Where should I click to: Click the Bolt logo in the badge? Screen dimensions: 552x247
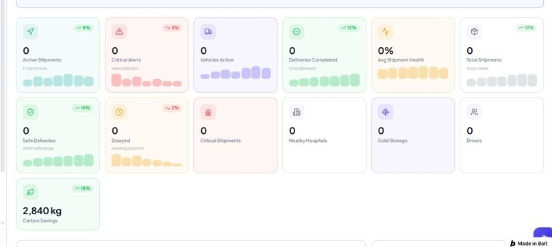tap(512, 244)
